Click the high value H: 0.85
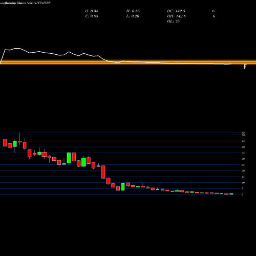 click(x=133, y=11)
